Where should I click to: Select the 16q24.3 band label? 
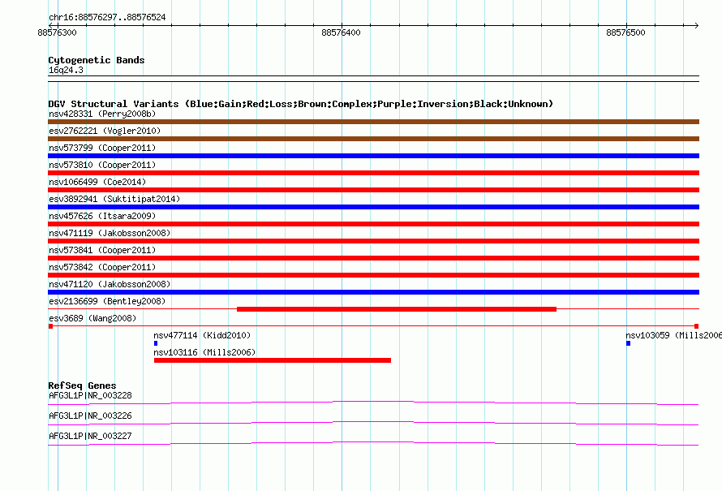[66, 70]
